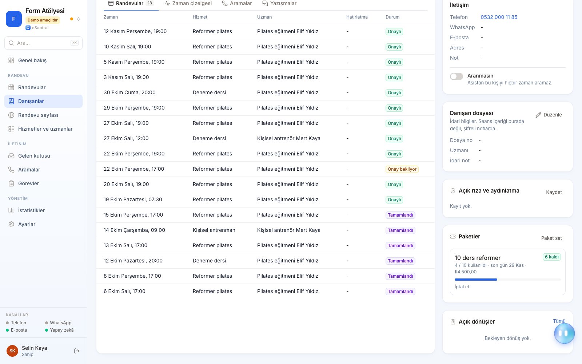Open Görevler clipboard icon
Screen dimensions: 582x364
[x=11, y=183]
